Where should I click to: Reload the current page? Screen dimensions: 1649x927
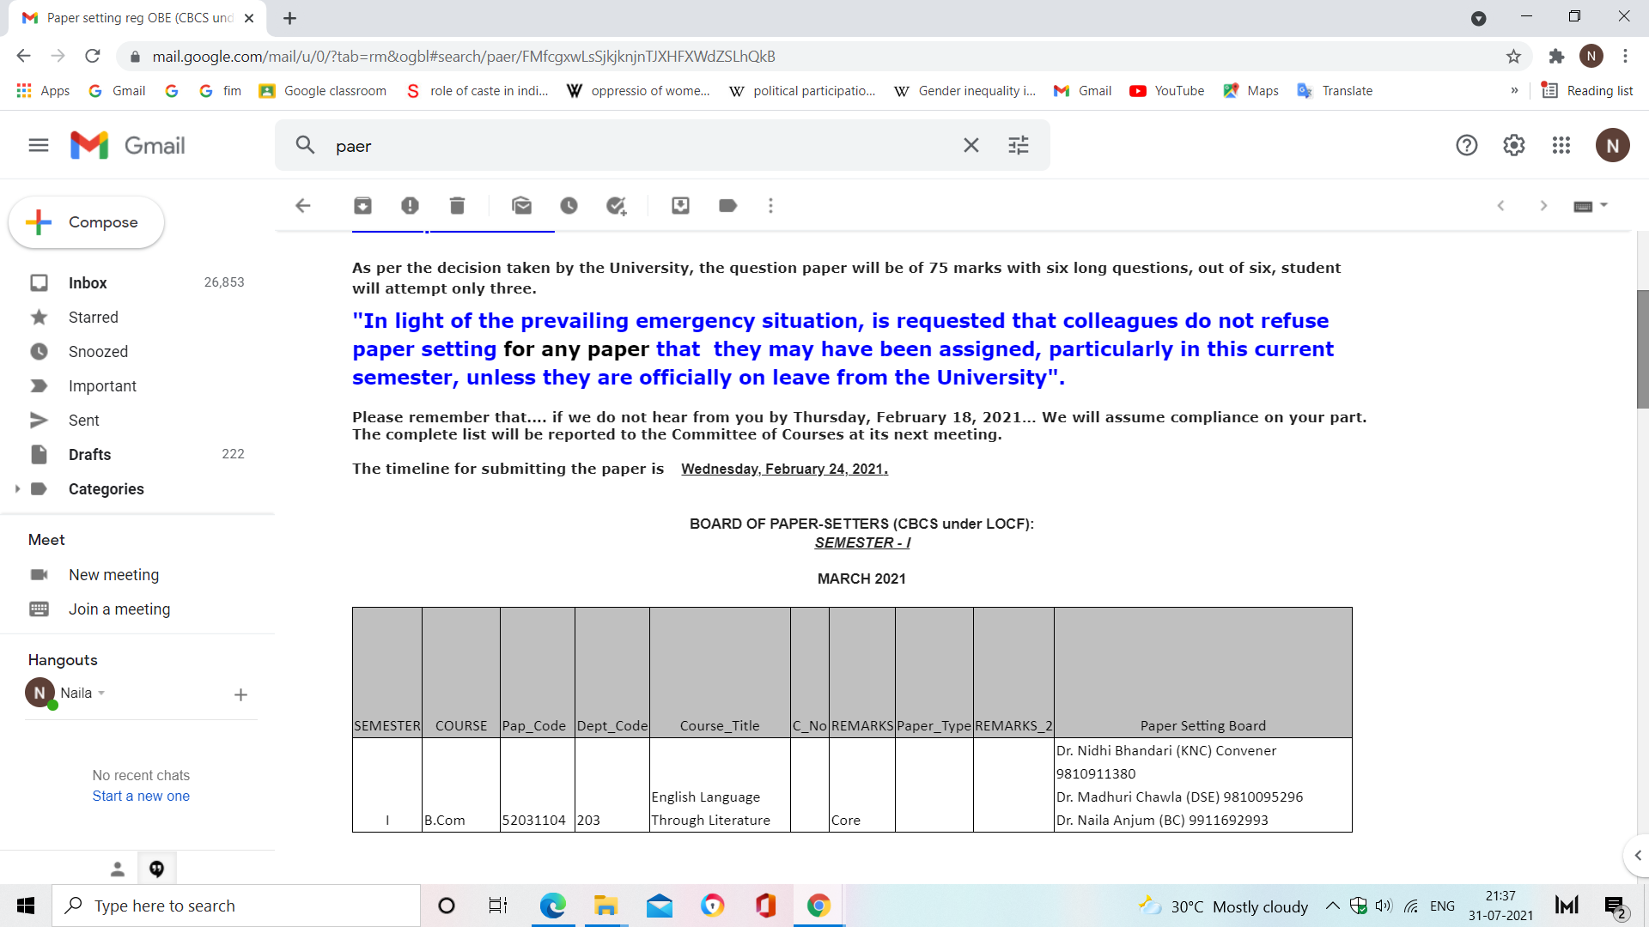pyautogui.click(x=92, y=56)
